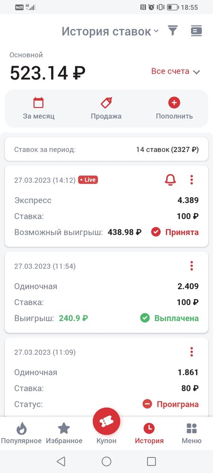Tap the Android back navigation button
This screenshot has height=473, width=213.
(x=61, y=461)
